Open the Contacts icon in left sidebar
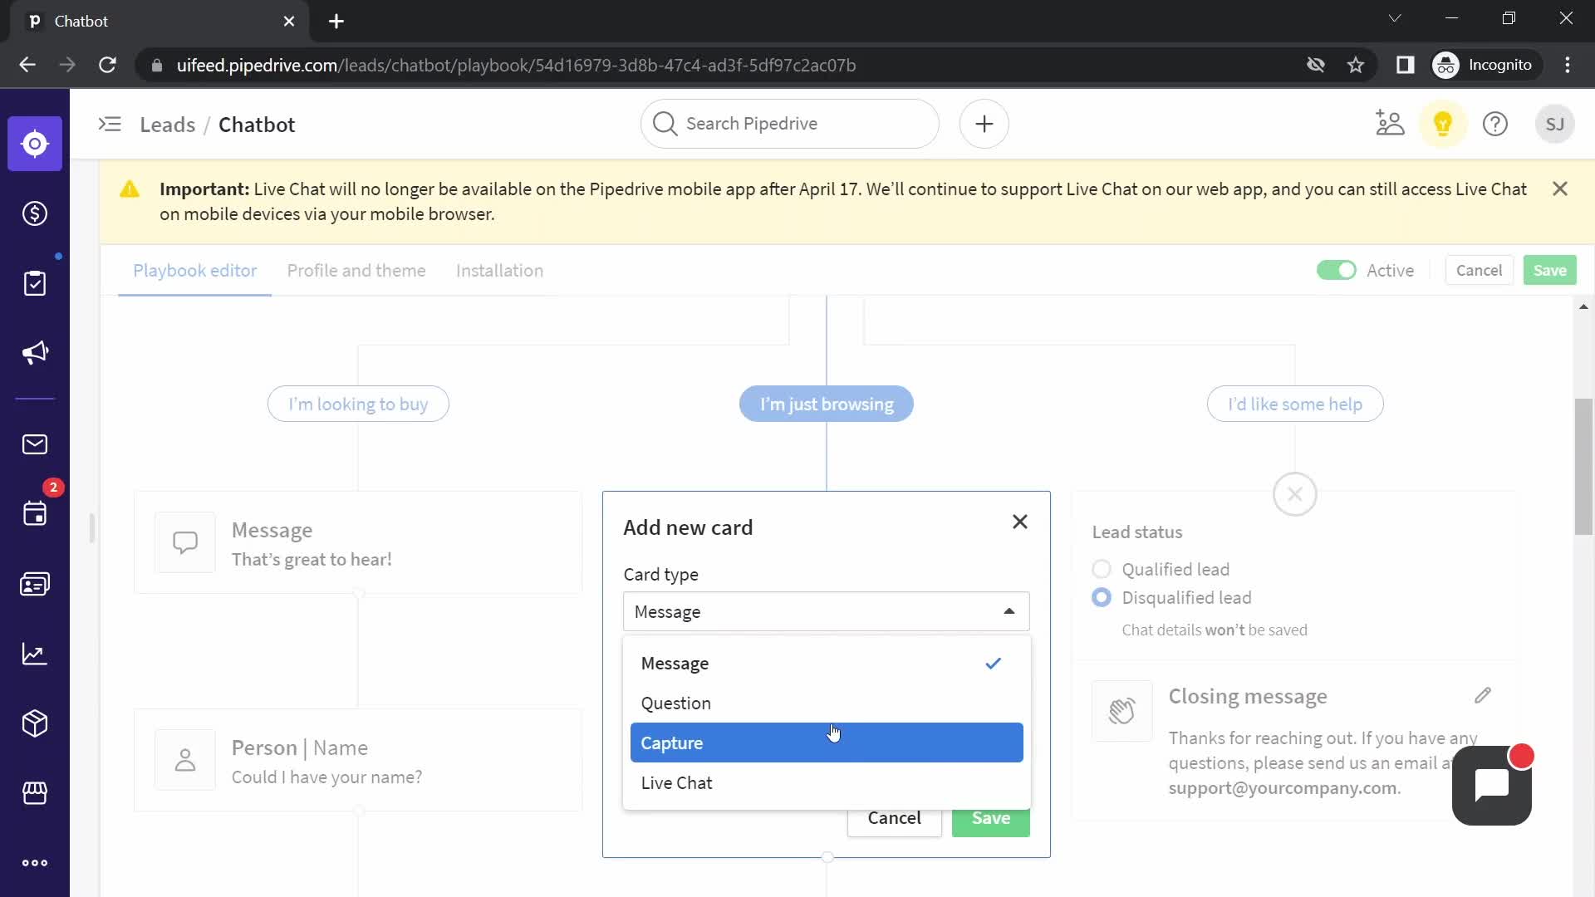 (34, 584)
